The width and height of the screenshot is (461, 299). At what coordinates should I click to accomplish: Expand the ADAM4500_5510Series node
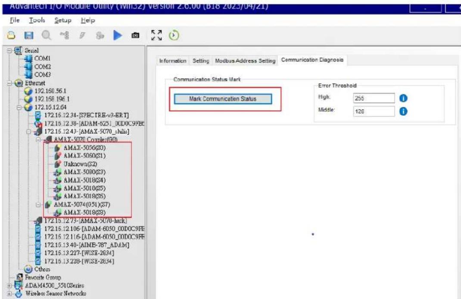[9, 286]
